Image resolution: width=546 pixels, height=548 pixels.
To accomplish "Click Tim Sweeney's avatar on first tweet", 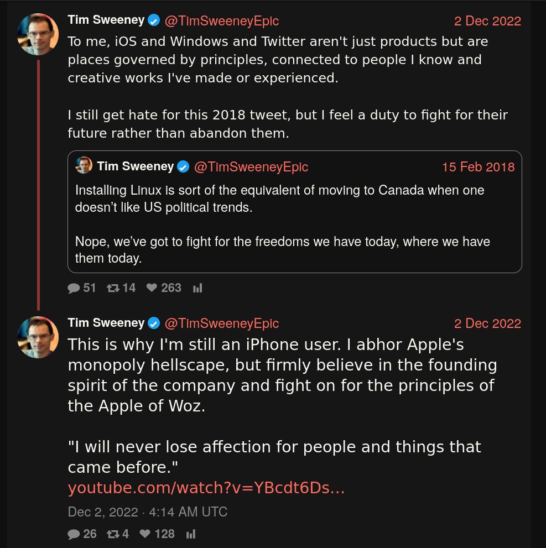I will coord(38,34).
